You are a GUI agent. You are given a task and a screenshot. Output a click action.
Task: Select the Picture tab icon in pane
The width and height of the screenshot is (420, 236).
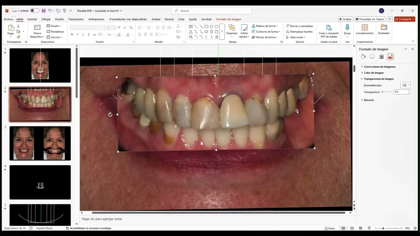pyautogui.click(x=390, y=57)
